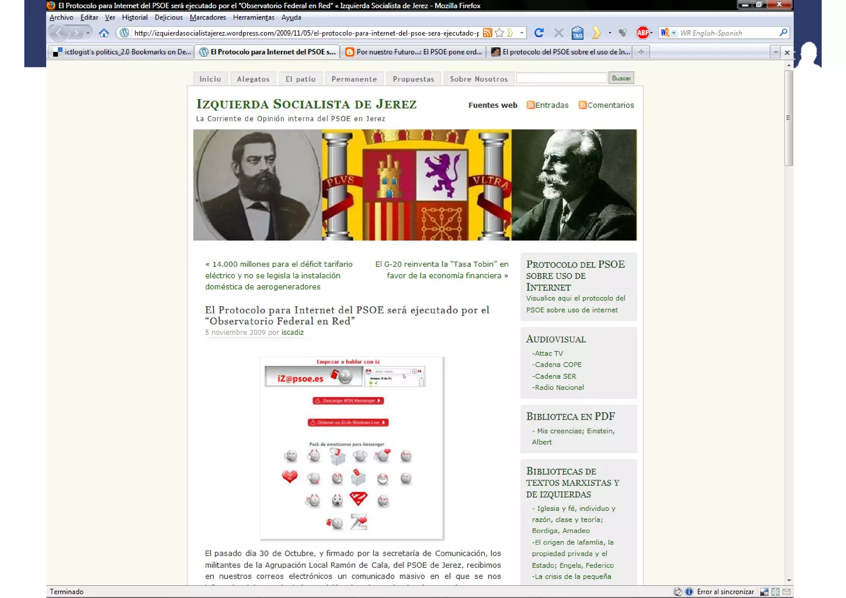This screenshot has height=598, width=846.
Task: Open the El patio blog page
Action: tap(300, 79)
